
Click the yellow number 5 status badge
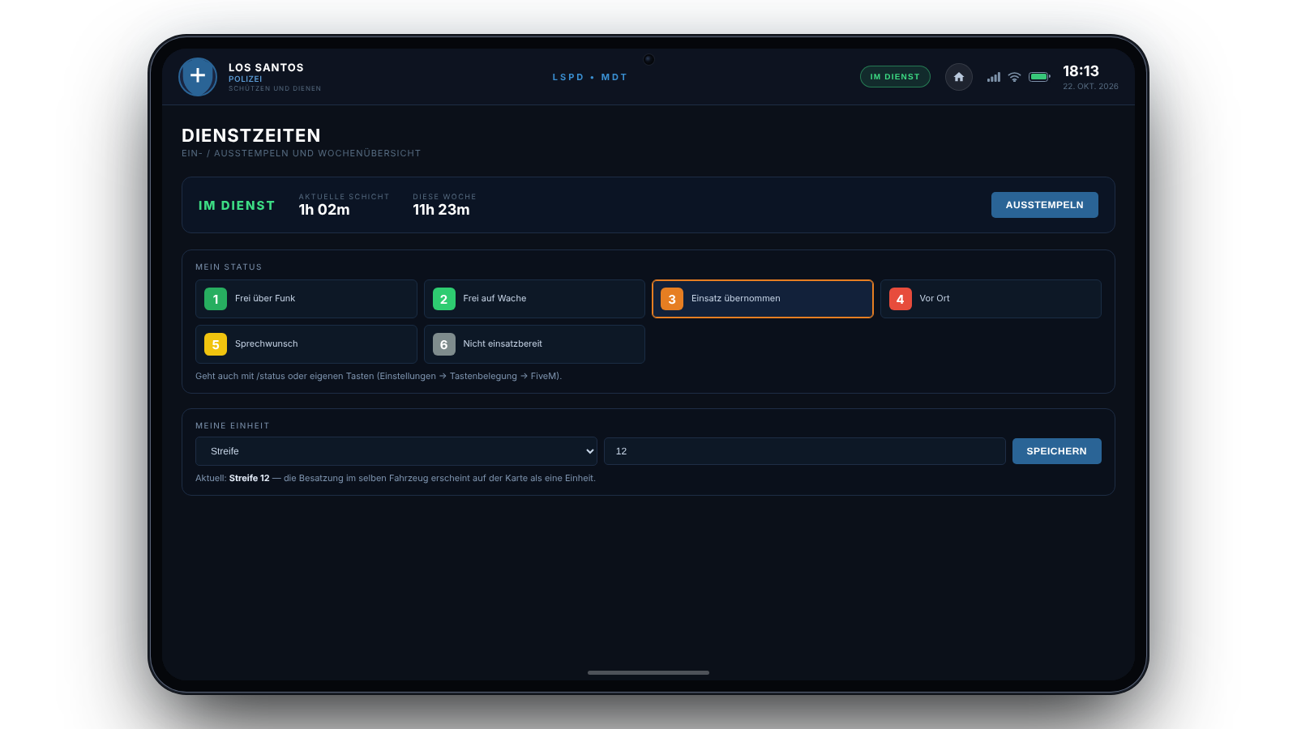(216, 344)
